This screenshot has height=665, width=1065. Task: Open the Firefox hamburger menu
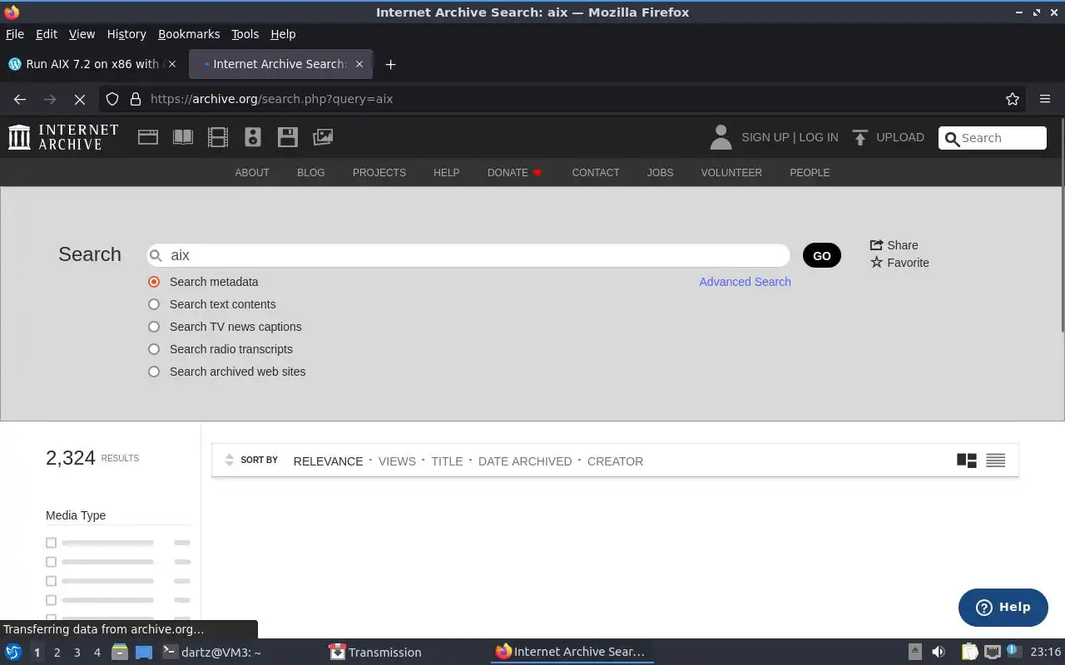1045,99
